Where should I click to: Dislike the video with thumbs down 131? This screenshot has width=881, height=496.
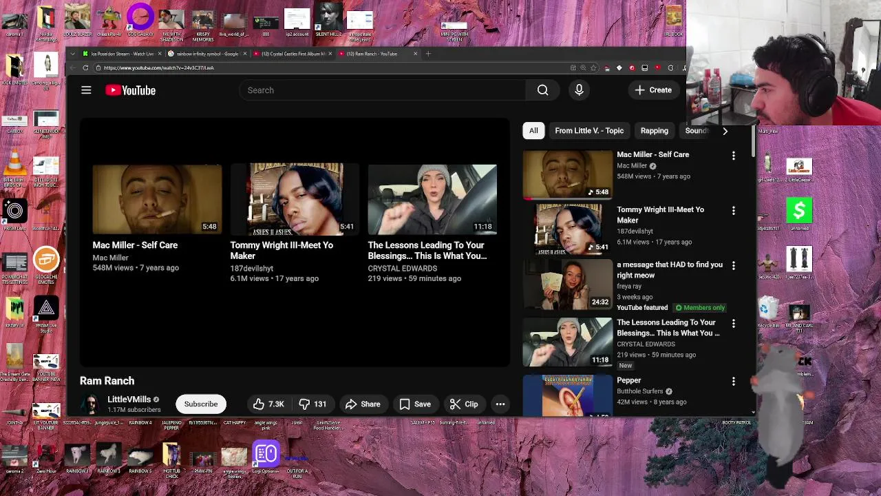coord(313,404)
